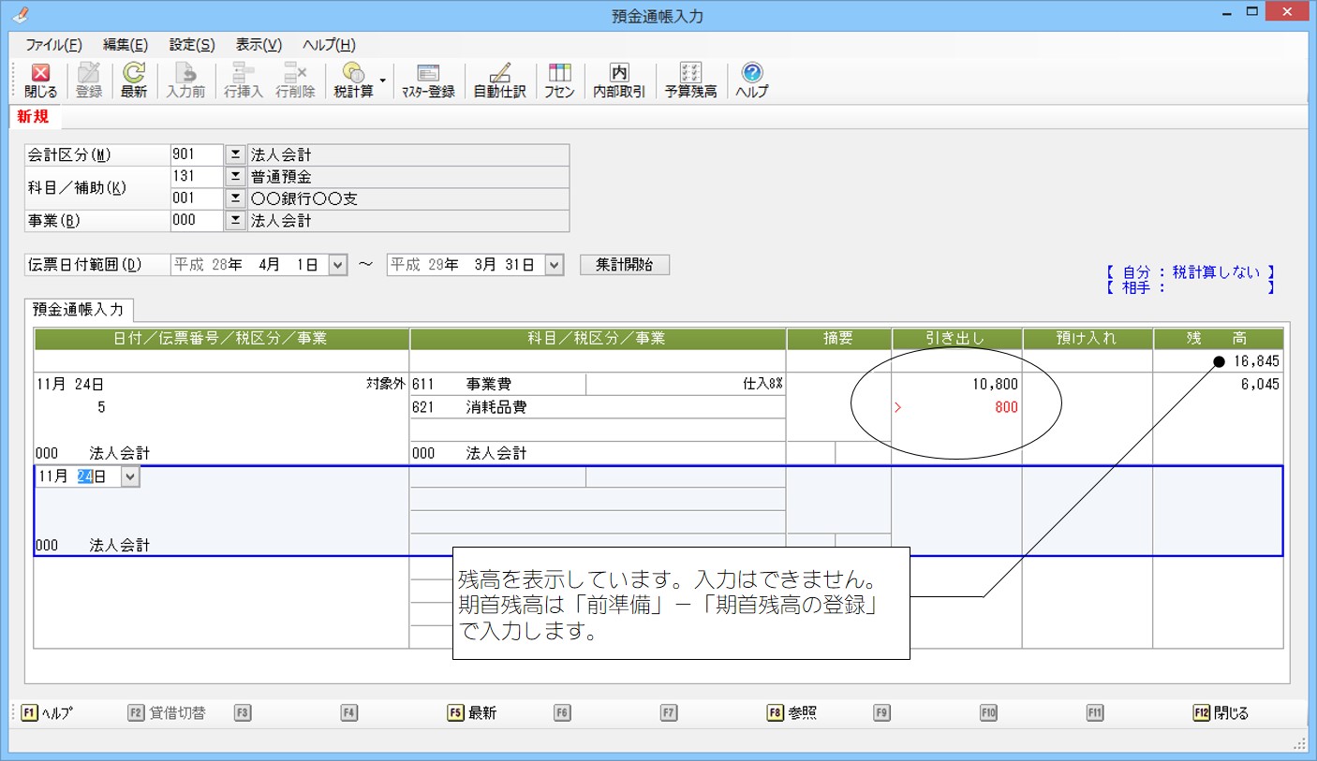Open the start date calendar dropdown
Image resolution: width=1317 pixels, height=761 pixels.
tap(338, 265)
